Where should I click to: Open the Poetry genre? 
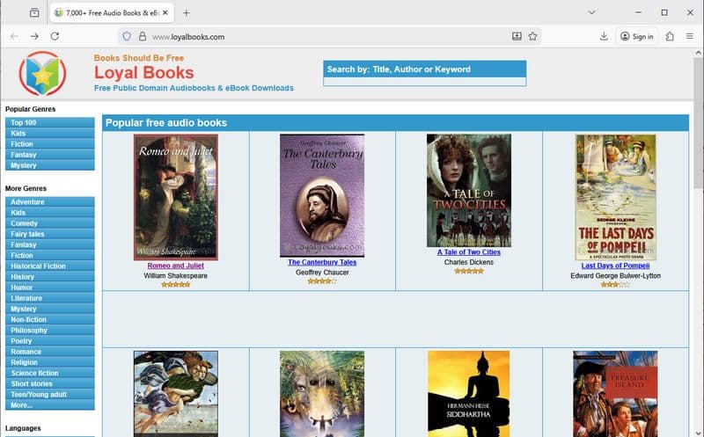click(x=50, y=341)
